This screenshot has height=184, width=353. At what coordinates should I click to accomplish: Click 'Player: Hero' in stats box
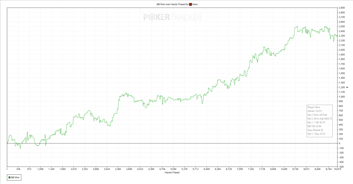coord(314,107)
